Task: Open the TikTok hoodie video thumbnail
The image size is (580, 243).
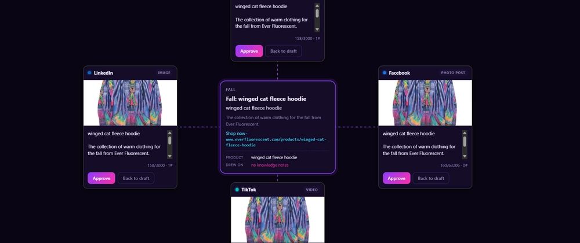Action: [278, 219]
